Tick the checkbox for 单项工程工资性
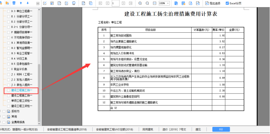270x134 pixels. (x=8, y=101)
